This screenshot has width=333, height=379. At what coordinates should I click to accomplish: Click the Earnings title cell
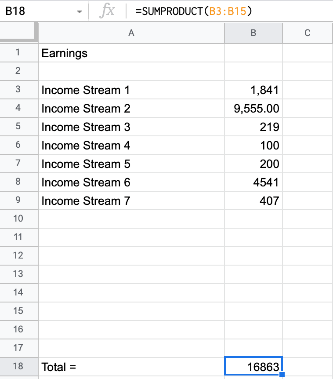pos(131,53)
